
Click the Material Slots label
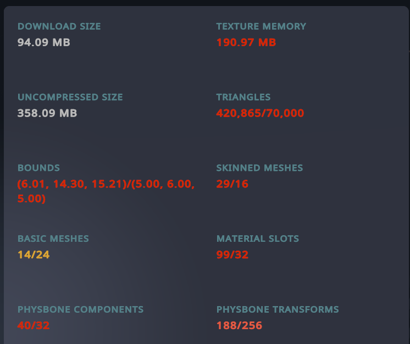258,238
